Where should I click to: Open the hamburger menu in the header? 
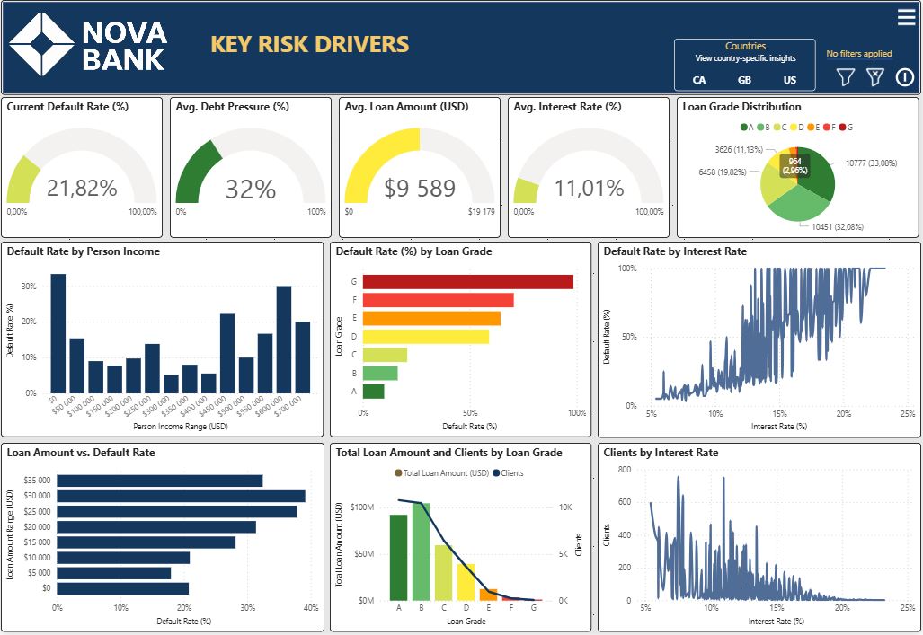click(906, 17)
